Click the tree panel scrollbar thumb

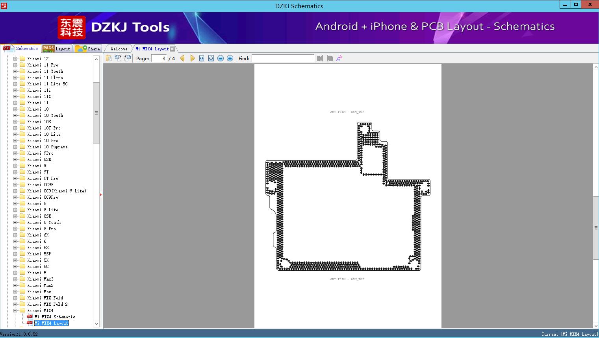click(x=96, y=113)
